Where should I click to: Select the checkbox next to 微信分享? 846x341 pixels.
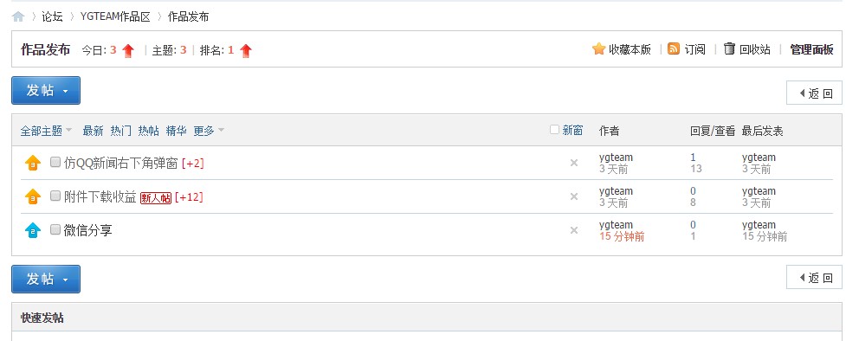click(x=55, y=229)
